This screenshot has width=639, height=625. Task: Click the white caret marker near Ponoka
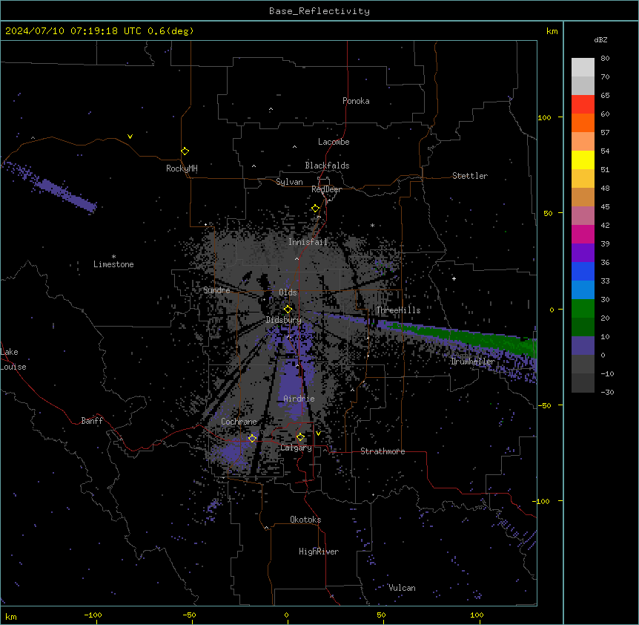(x=271, y=109)
